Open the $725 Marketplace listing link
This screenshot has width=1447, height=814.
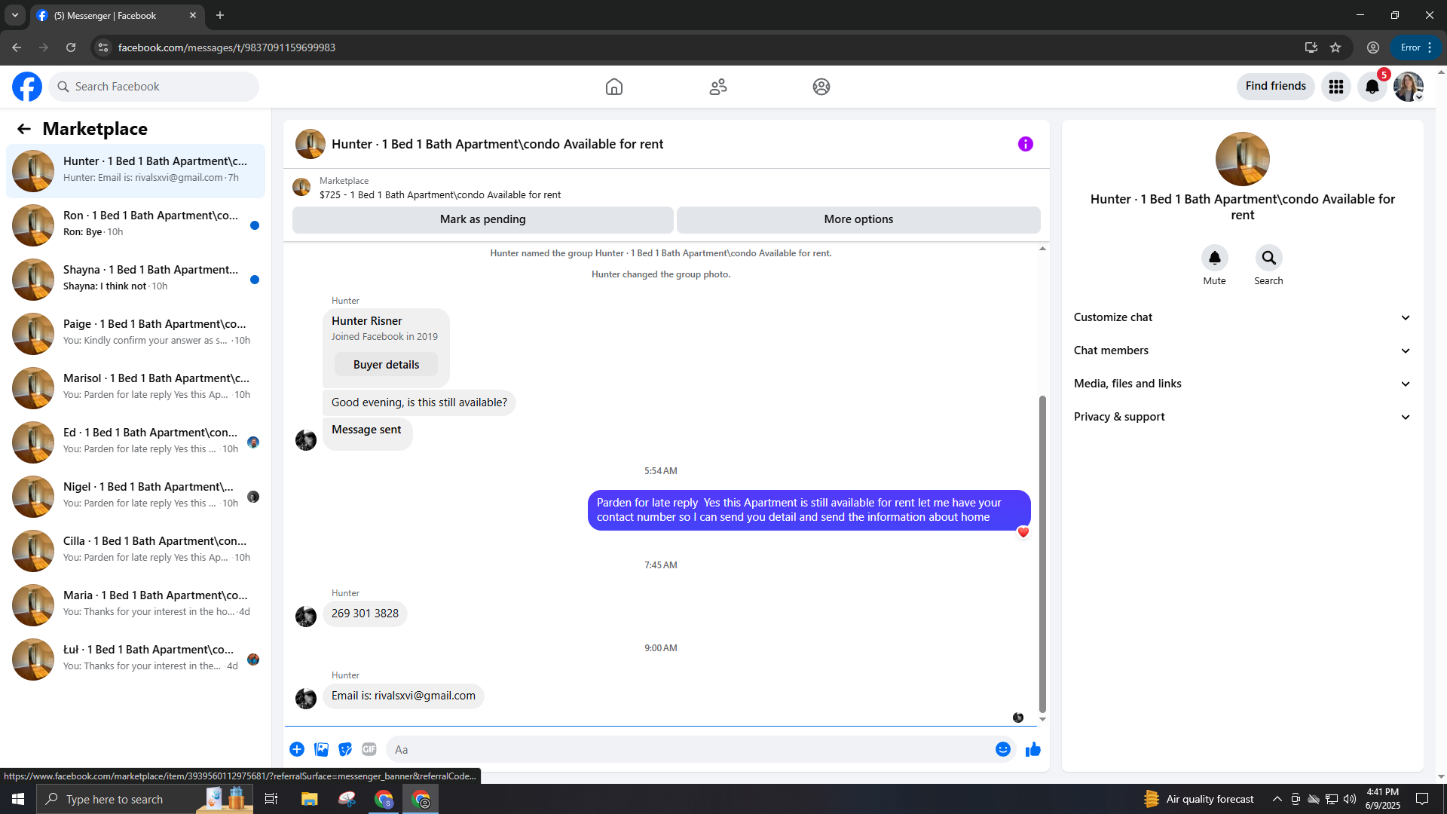click(440, 195)
